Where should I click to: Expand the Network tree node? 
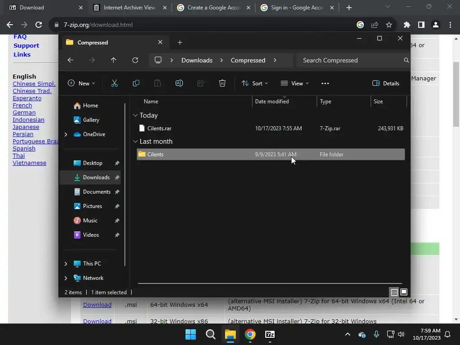66,278
